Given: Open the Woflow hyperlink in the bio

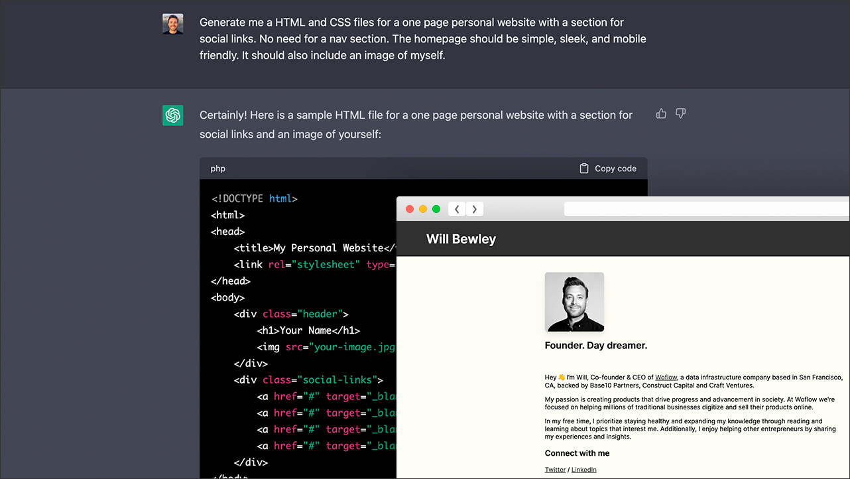Looking at the screenshot, I should [666, 377].
